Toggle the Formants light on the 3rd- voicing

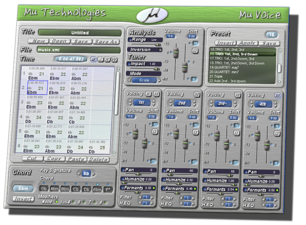[x=236, y=190]
